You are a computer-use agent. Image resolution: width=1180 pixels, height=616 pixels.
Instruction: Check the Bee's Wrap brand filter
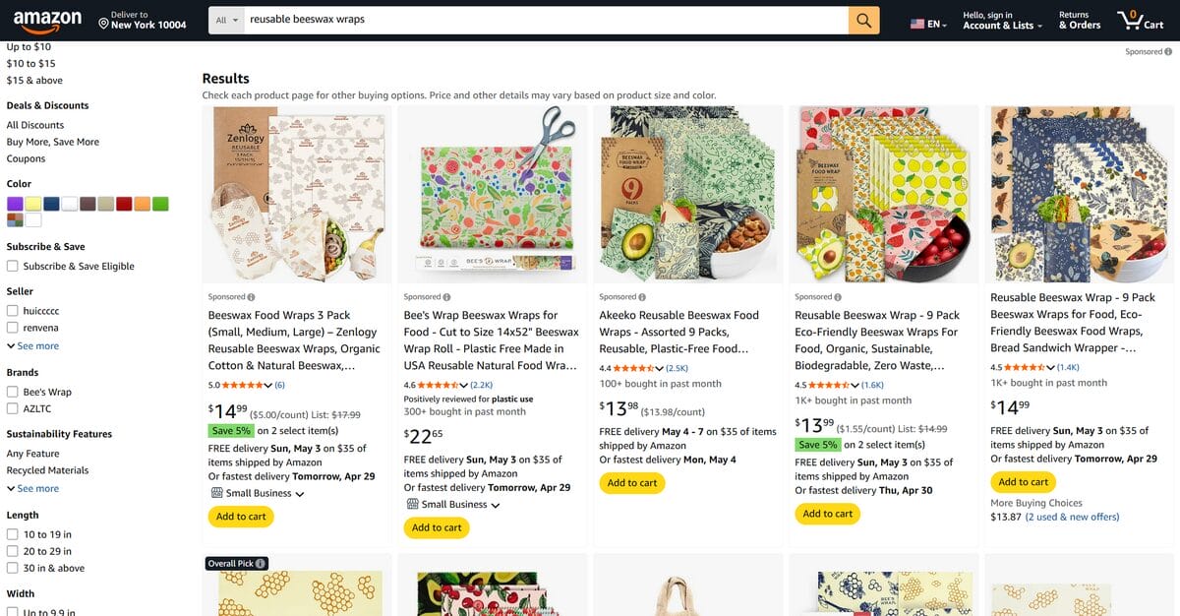[13, 391]
